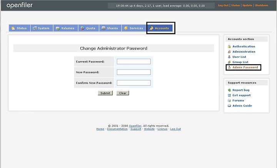This screenshot has width=277, height=168.
Task: Click the Openfiler footer copyright link
Action: click(x=135, y=126)
